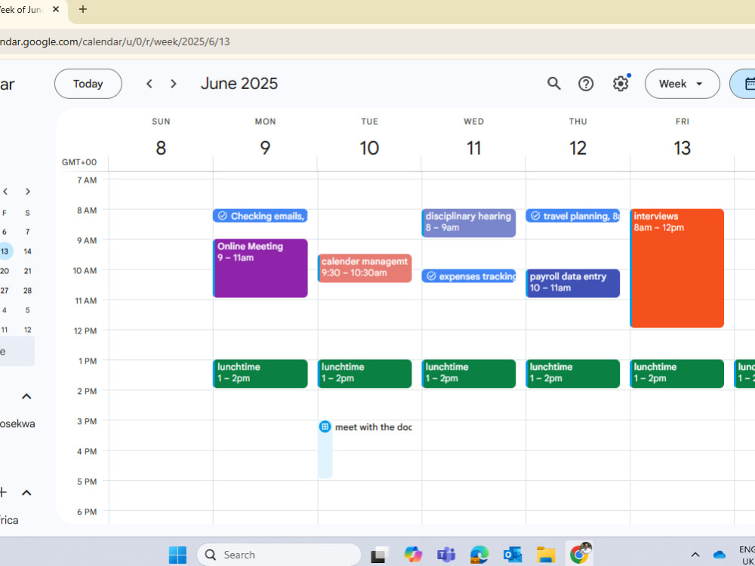Open Tuesday's lunchtime event
The height and width of the screenshot is (566, 755).
(365, 374)
